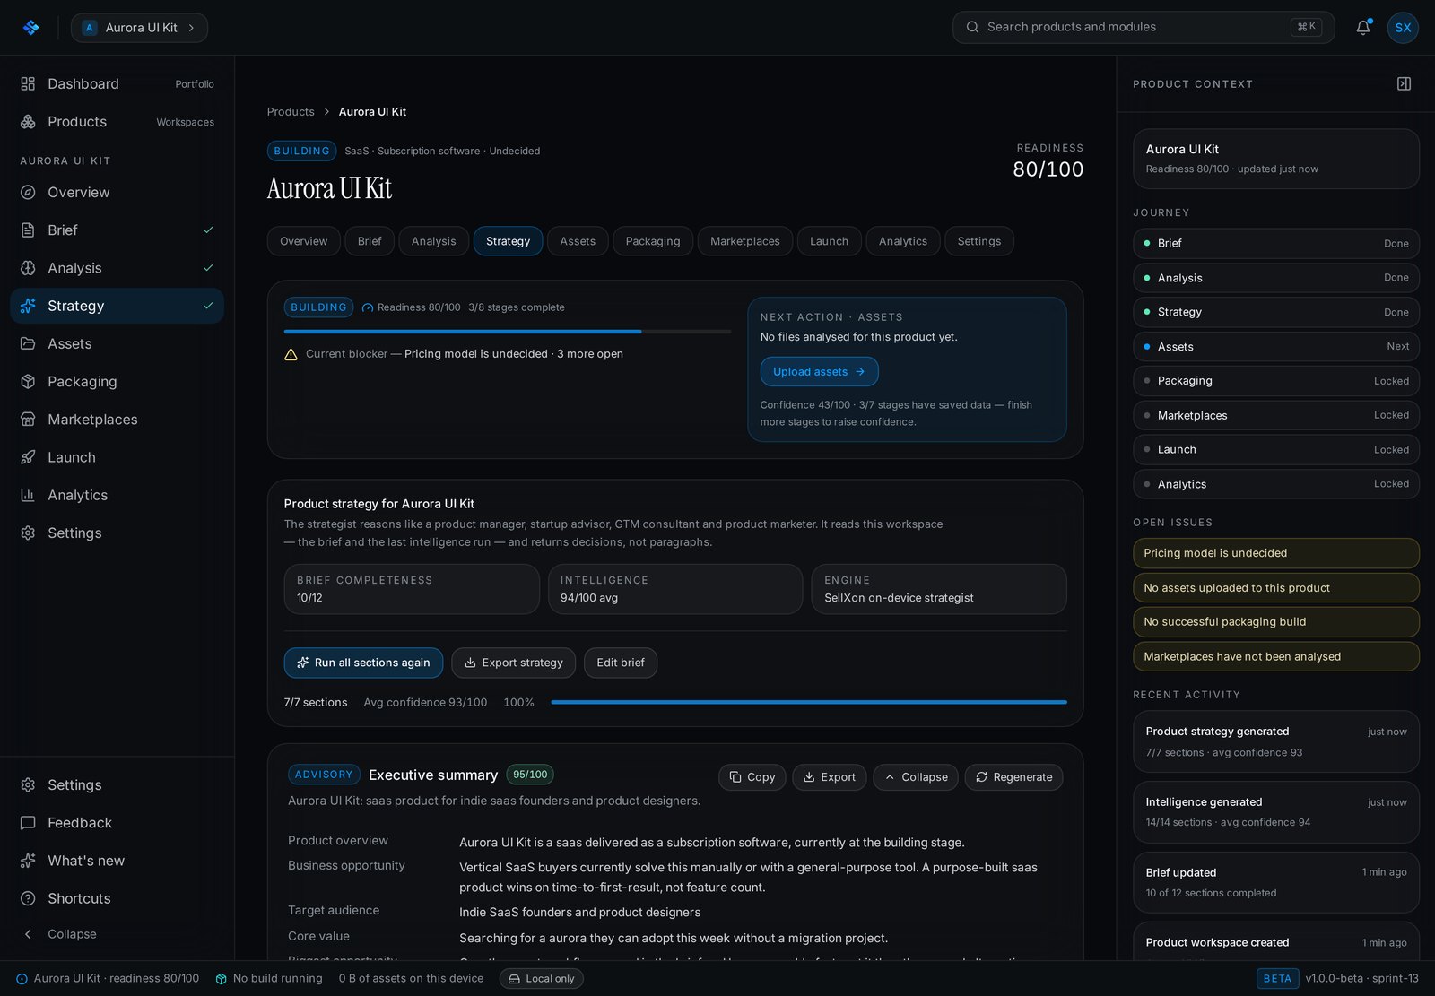1435x996 pixels.
Task: Toggle the Local only status pill
Action: coord(542,979)
